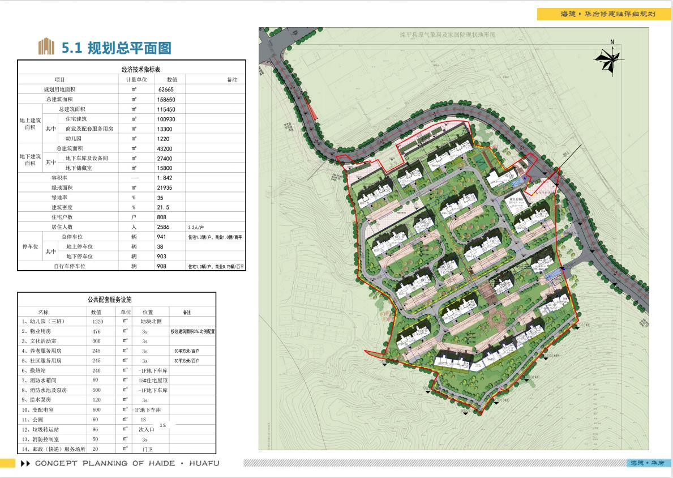The width and height of the screenshot is (673, 478).
Task: Click the heading 5.1 规划总平面图
Action: [x=116, y=48]
